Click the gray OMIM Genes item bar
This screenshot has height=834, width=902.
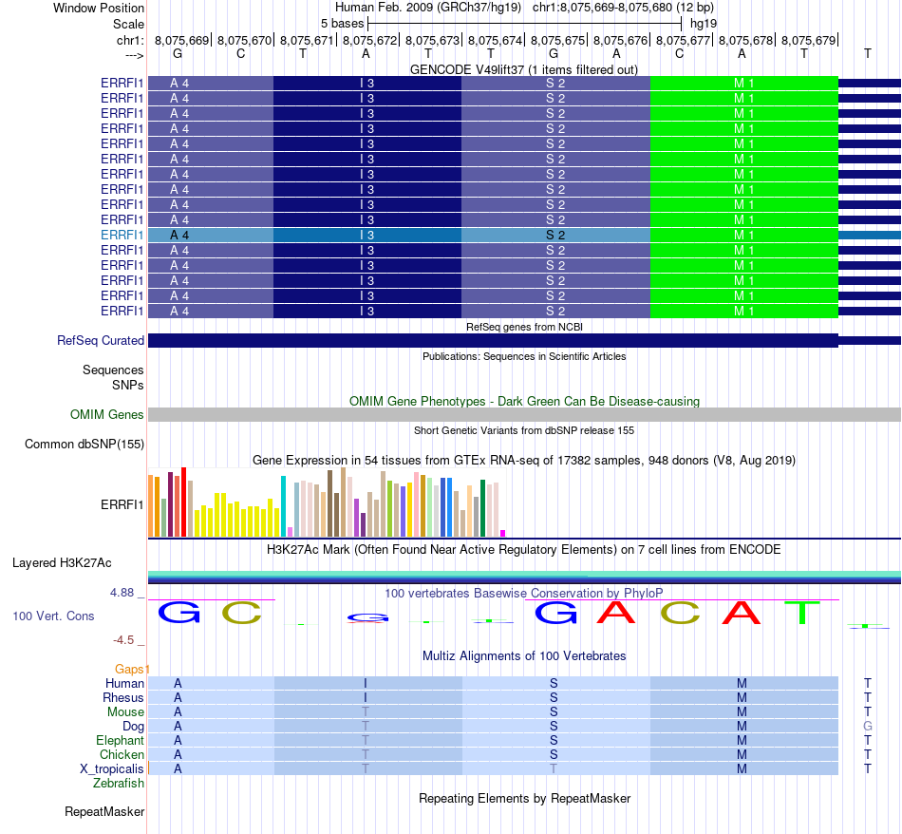[x=524, y=414]
